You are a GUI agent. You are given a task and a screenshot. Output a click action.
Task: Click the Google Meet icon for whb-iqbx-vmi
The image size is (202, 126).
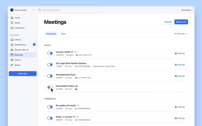(77, 55)
